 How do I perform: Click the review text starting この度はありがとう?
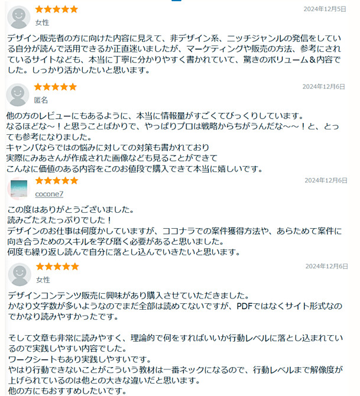174,231
